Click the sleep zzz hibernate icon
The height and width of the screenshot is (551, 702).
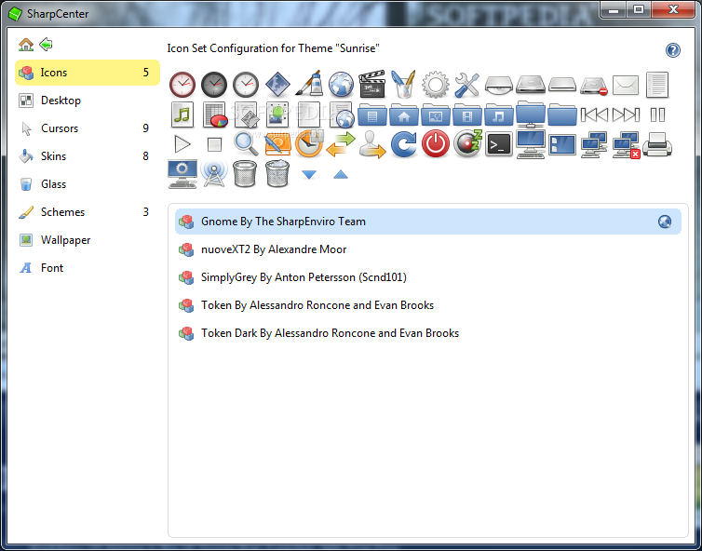(467, 143)
